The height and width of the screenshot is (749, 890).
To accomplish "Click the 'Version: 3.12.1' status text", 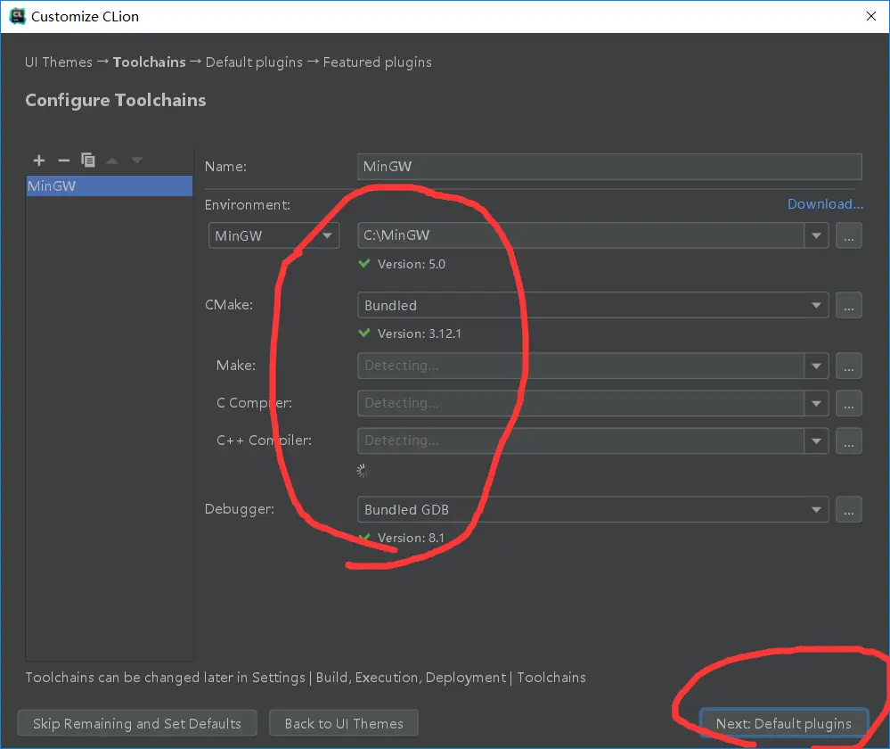I will (x=419, y=333).
